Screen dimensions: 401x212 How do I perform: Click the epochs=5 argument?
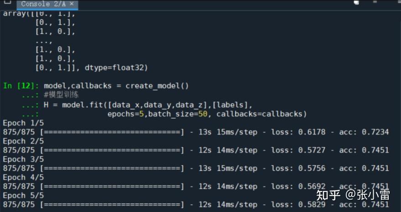[126, 114]
